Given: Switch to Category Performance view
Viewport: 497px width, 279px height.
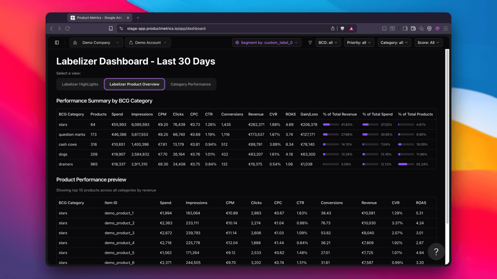Looking at the screenshot, I should (x=191, y=84).
